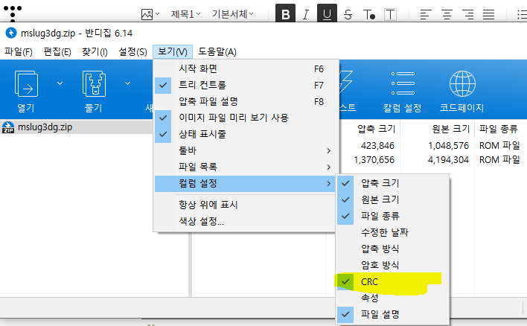Screen dimensions: 527x326
Task: Open the 제목1 style dropdown
Action: point(185,14)
